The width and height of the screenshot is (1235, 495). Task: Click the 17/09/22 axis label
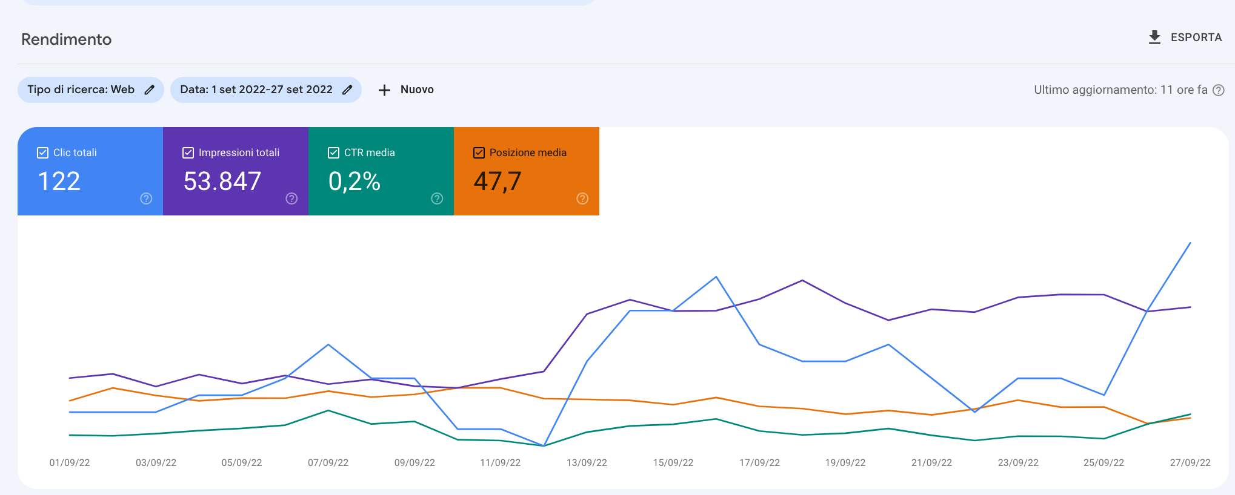759,462
